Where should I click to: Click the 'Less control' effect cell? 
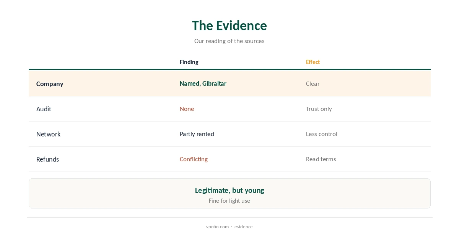(x=322, y=134)
